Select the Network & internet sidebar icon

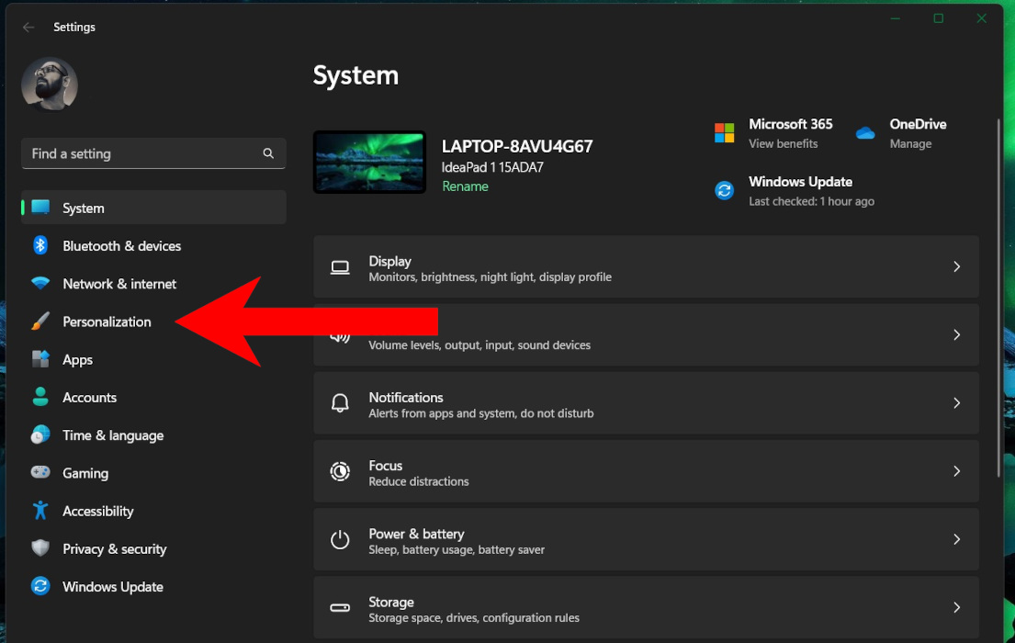click(40, 283)
